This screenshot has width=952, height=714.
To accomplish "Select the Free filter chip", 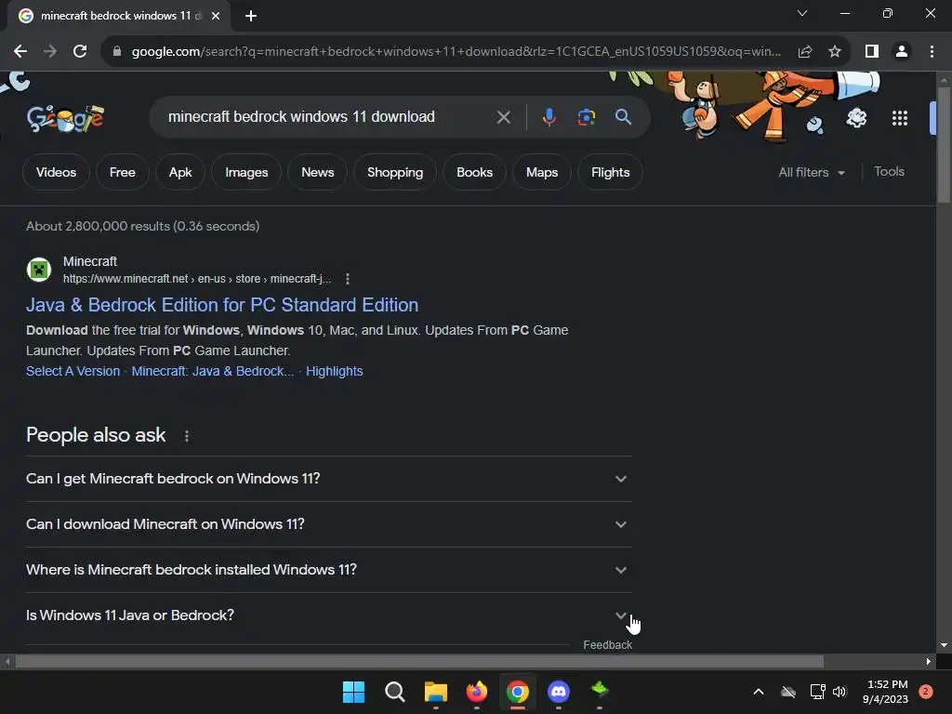I will (x=122, y=172).
